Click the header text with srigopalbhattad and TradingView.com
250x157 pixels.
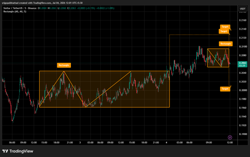pos(42,3)
